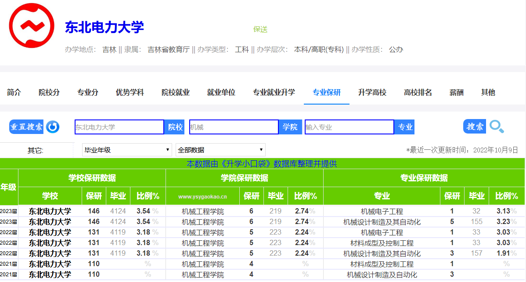Click the blue 搜索 button
This screenshot has height=282, width=526.
(475, 127)
